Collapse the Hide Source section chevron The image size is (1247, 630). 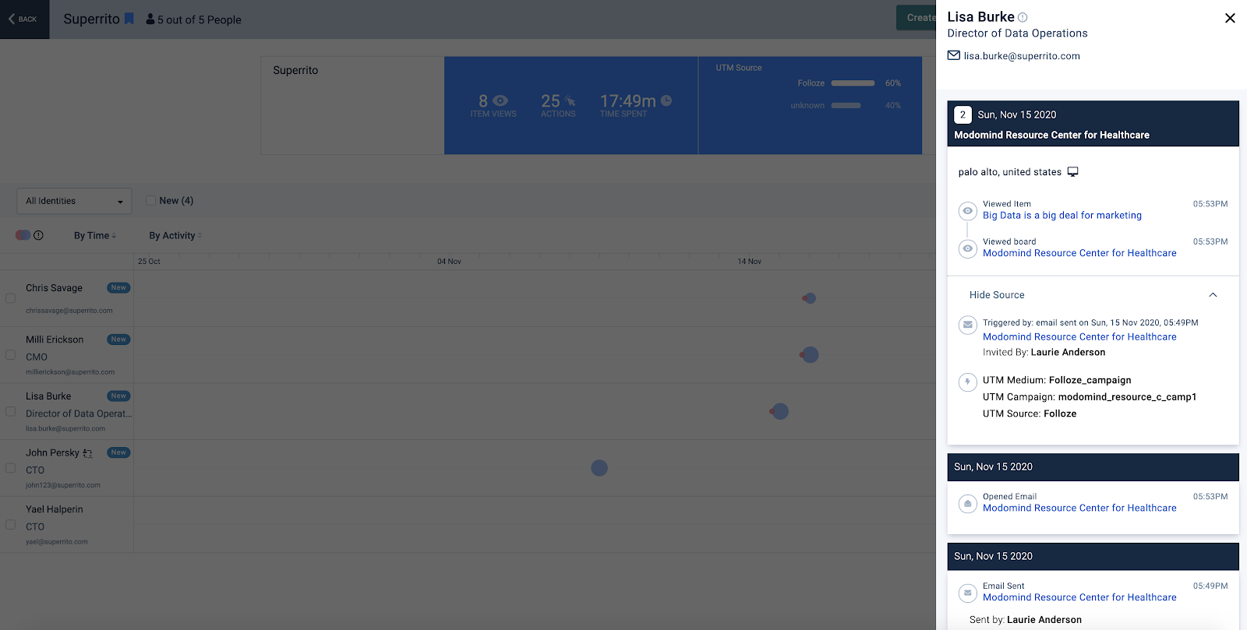point(1213,295)
